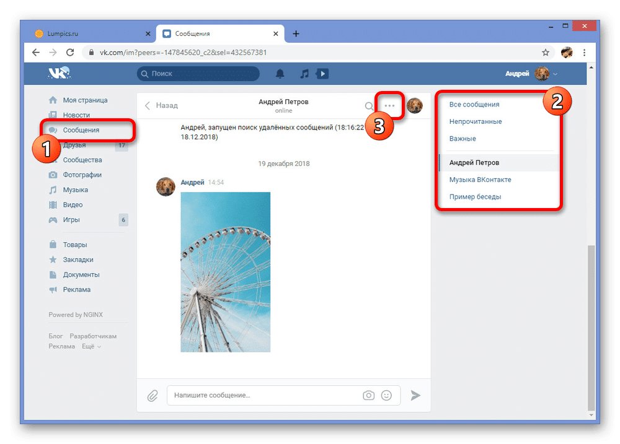Click the search magnifier in conversation header

point(370,106)
